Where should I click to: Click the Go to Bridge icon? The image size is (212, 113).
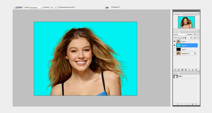(x=107, y=8)
